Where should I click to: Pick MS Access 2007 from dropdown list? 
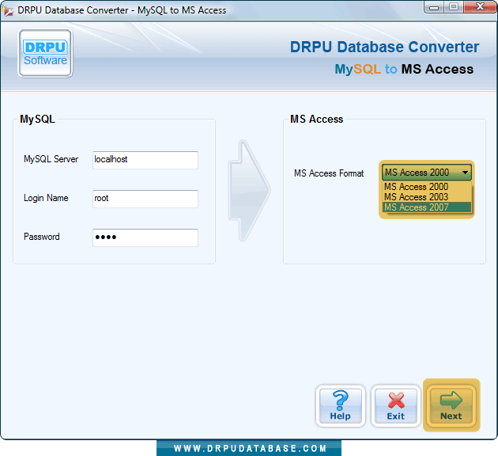[427, 207]
